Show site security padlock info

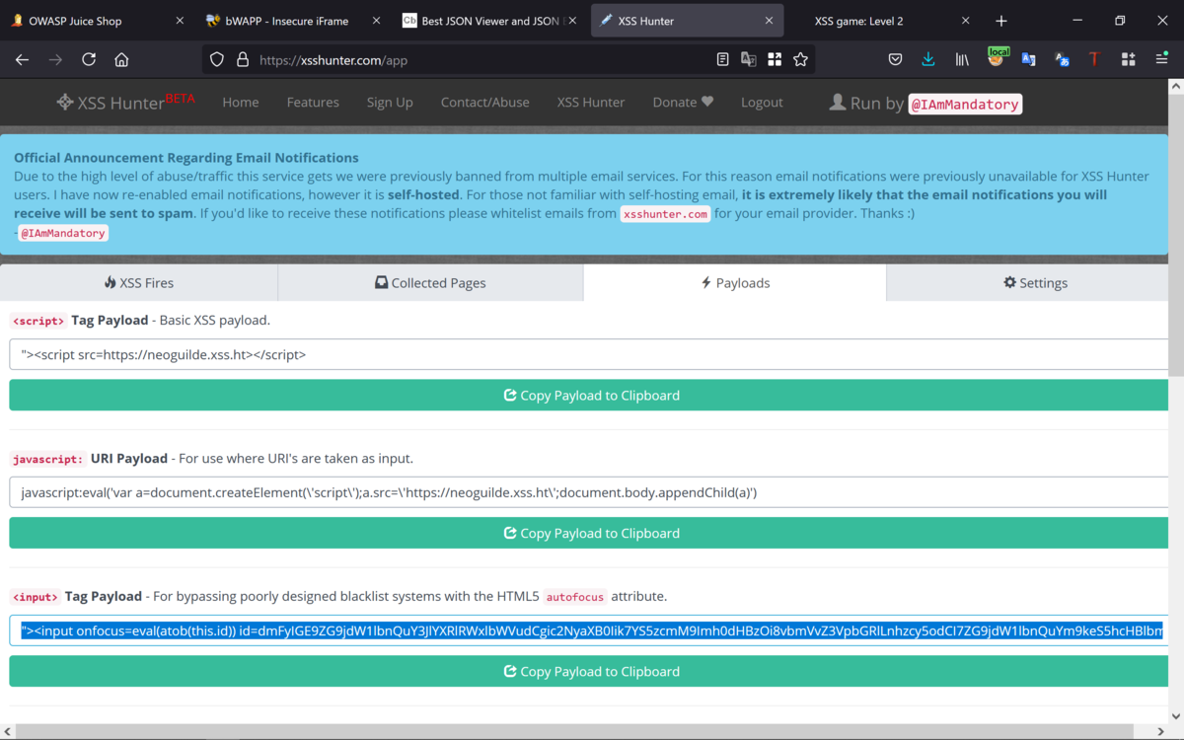(x=243, y=59)
